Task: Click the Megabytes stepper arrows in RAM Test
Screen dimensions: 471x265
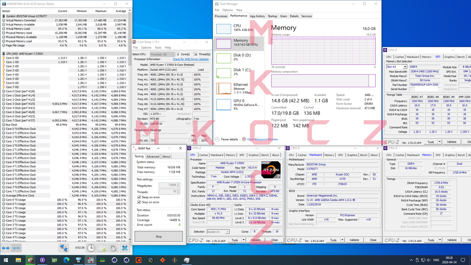Action: pos(179,185)
